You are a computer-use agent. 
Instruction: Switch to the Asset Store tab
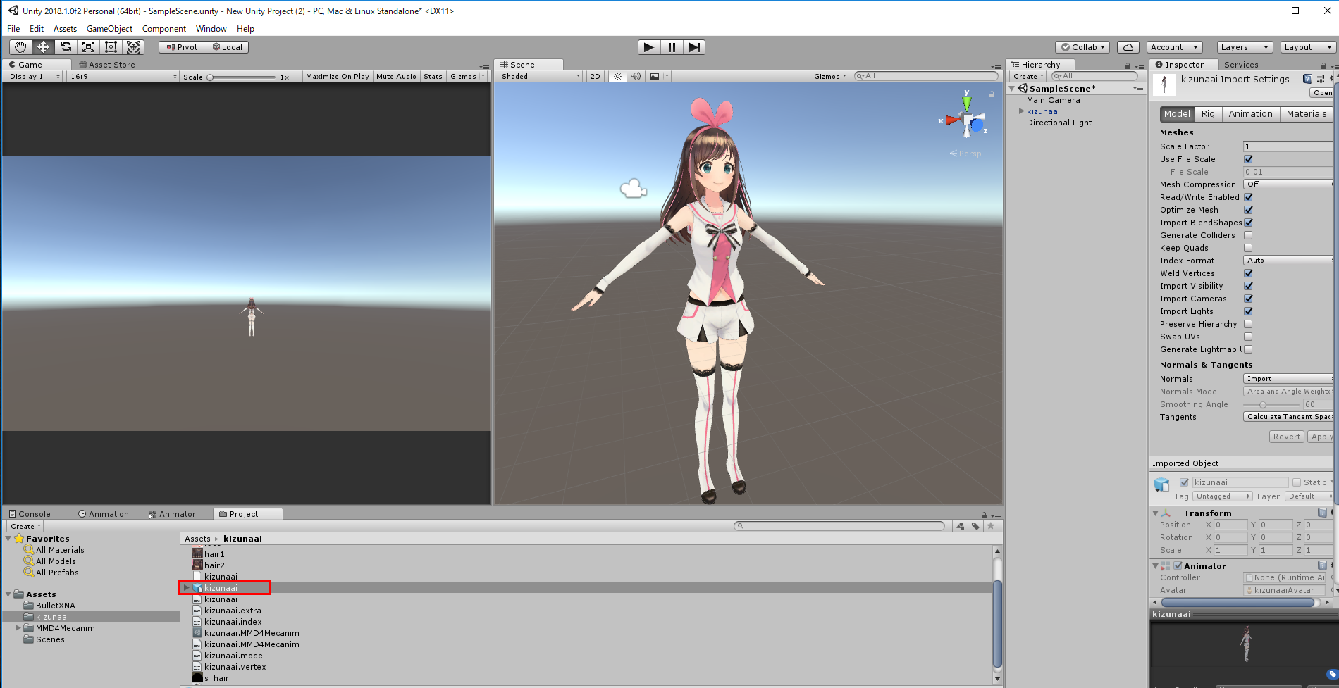point(107,65)
